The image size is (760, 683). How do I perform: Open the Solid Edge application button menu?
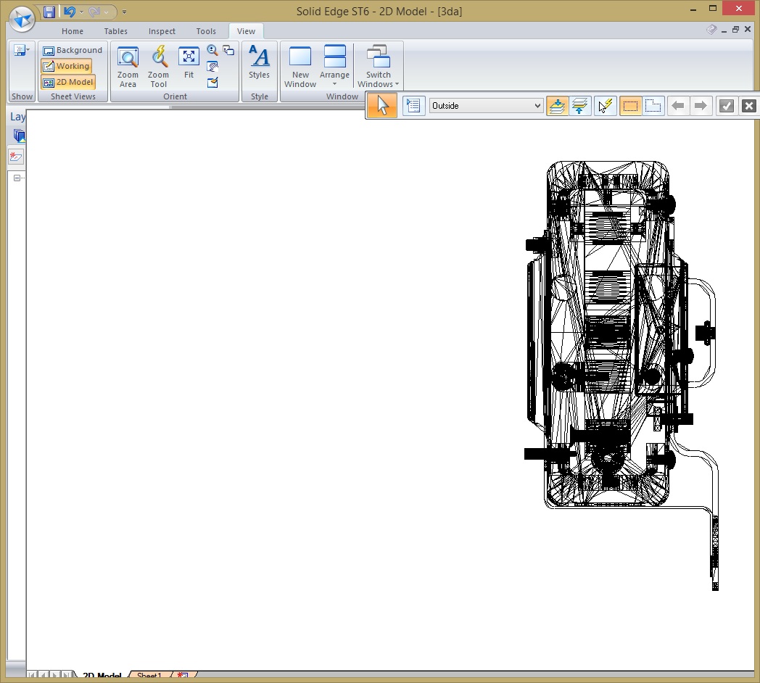click(x=22, y=19)
